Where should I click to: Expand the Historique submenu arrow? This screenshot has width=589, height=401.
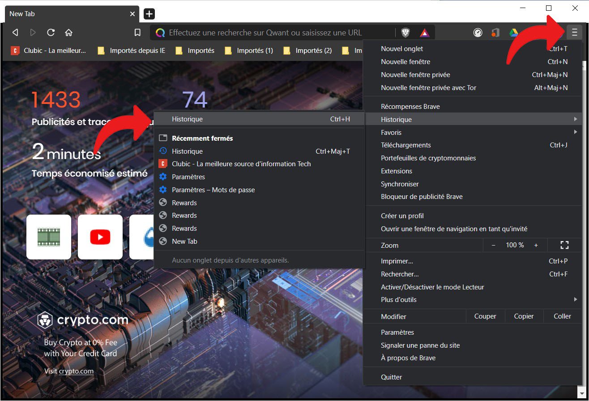(576, 119)
